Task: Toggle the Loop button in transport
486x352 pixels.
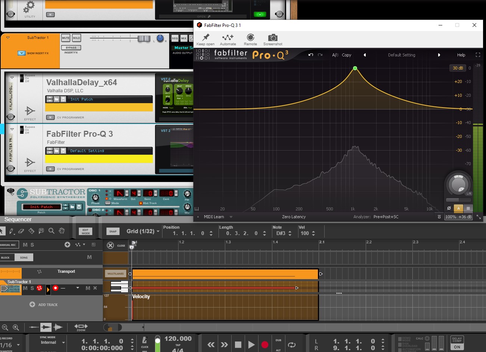Action: (x=292, y=345)
